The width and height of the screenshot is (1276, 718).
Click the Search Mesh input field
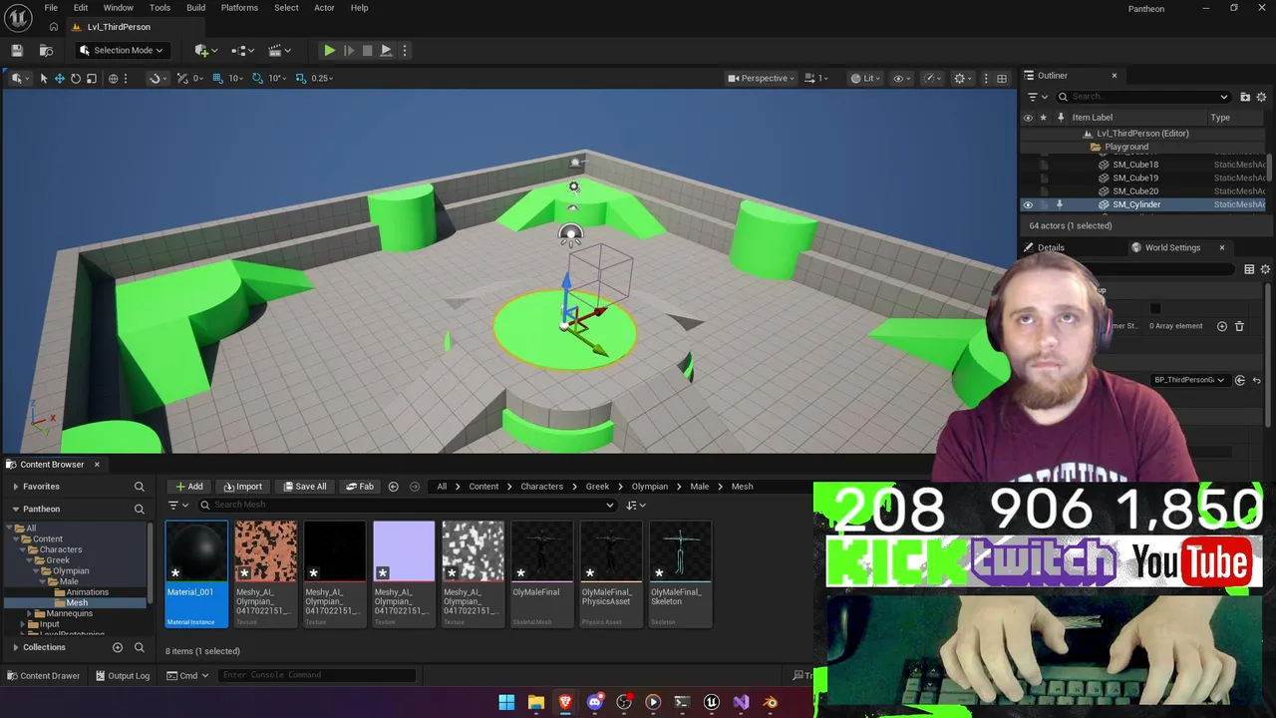coord(409,505)
